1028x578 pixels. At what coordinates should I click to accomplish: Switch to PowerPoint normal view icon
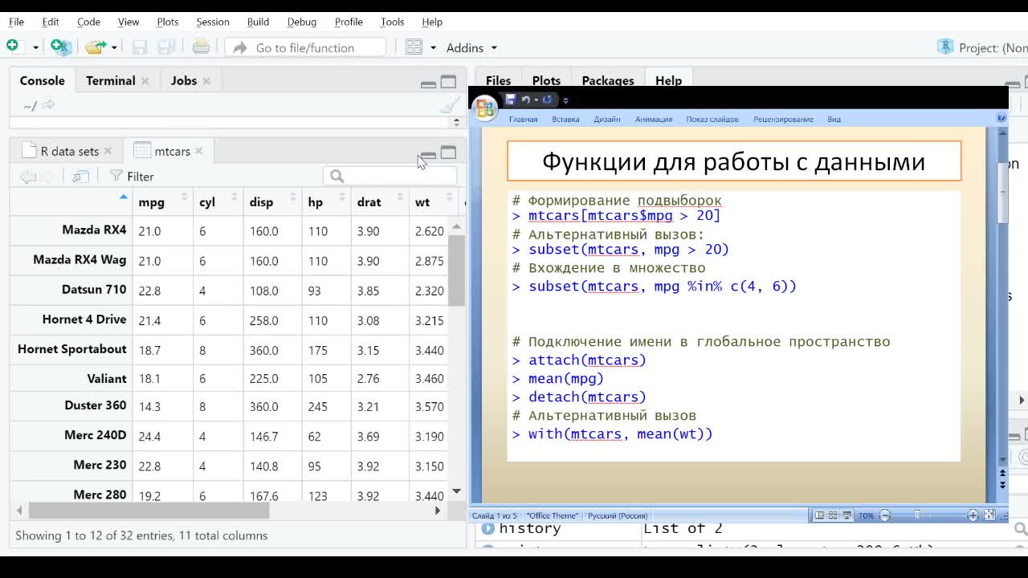click(x=819, y=515)
